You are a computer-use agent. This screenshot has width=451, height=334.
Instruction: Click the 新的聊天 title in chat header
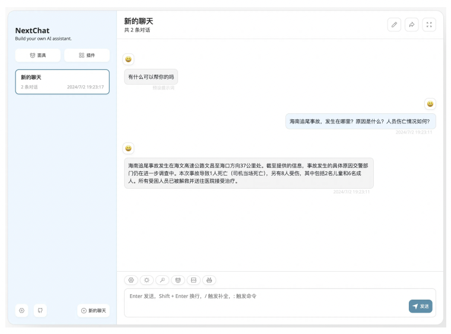[x=138, y=21]
